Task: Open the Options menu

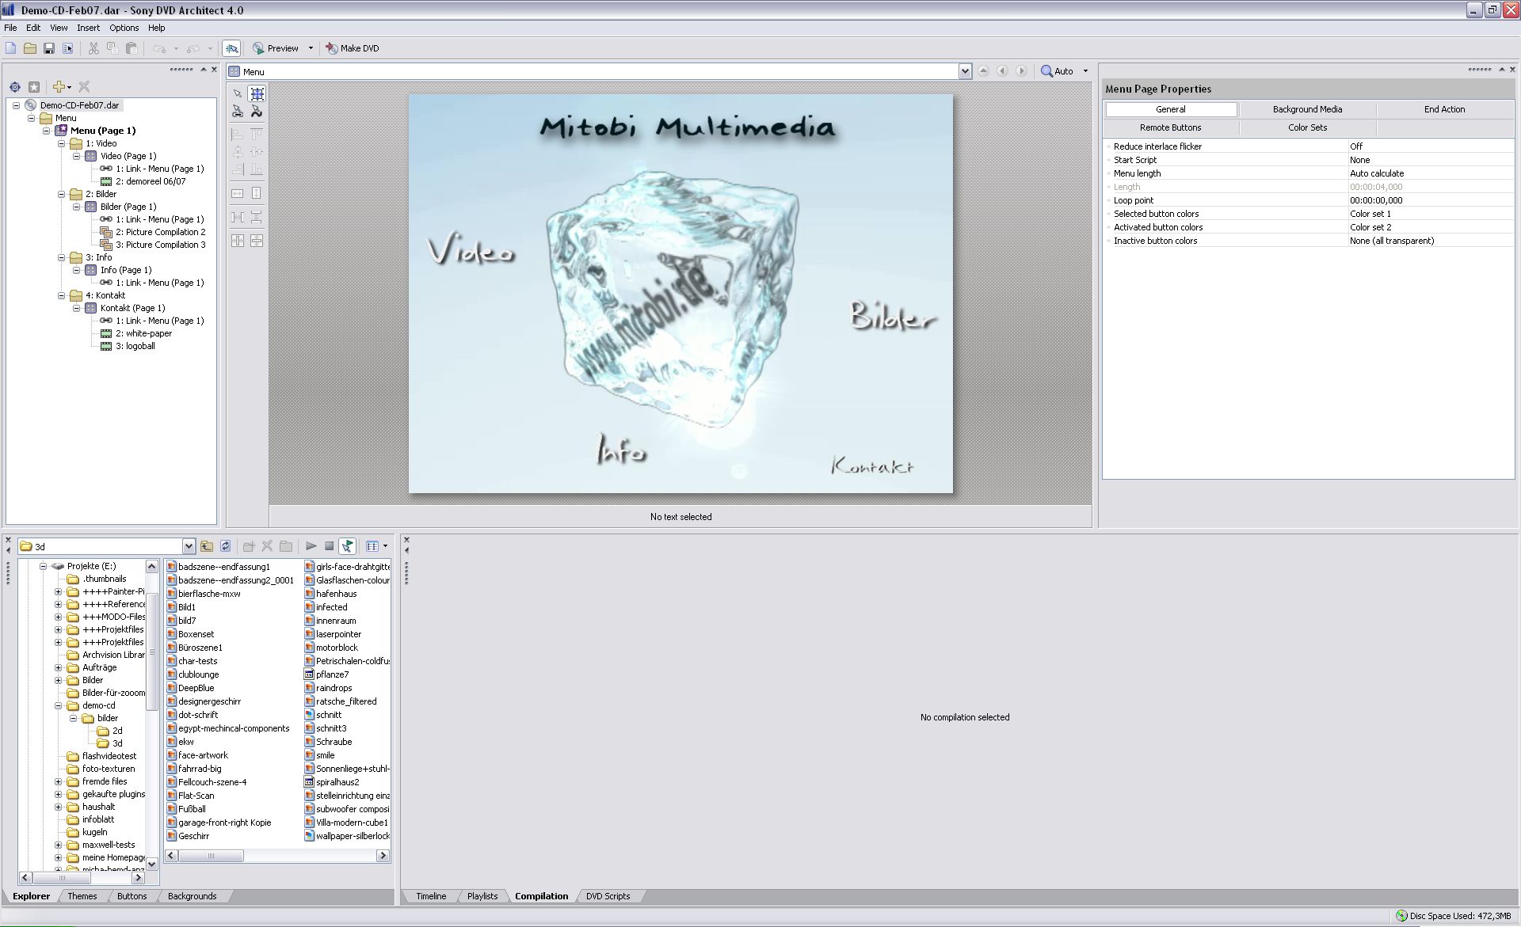Action: [x=124, y=28]
